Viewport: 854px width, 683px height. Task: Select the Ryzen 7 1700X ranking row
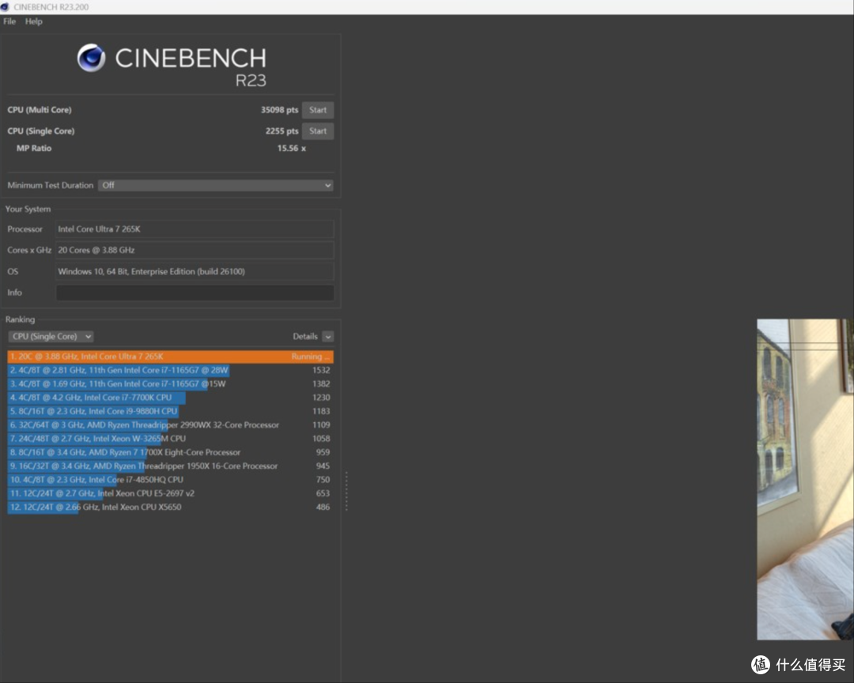pyautogui.click(x=171, y=452)
